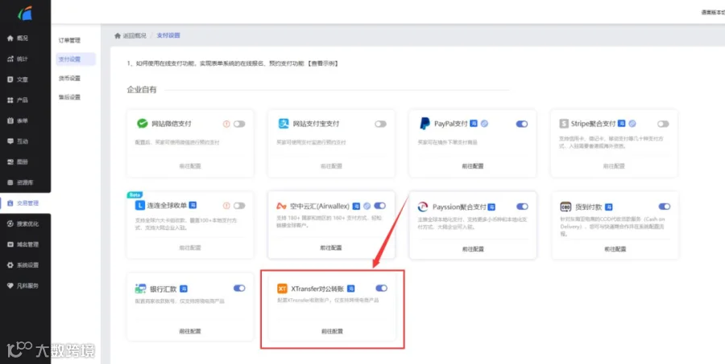Open the 互动 chat icon in sidebar
This screenshot has height=364, width=725.
pos(10,141)
